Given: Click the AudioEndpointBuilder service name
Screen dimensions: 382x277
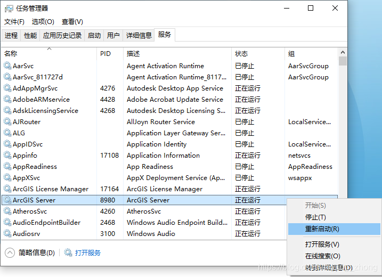Looking at the screenshot, I should pyautogui.click(x=46, y=223).
